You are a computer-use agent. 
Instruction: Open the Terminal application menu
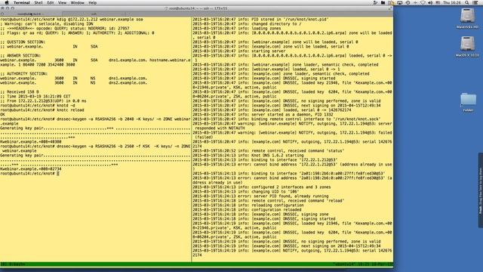[x=22, y=2]
